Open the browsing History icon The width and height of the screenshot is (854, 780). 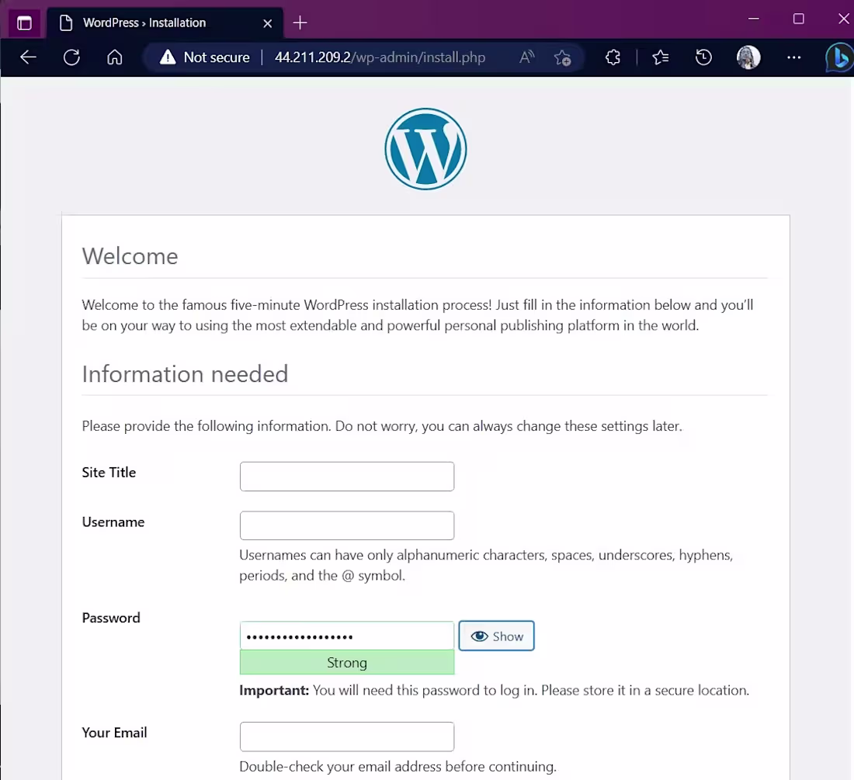703,57
